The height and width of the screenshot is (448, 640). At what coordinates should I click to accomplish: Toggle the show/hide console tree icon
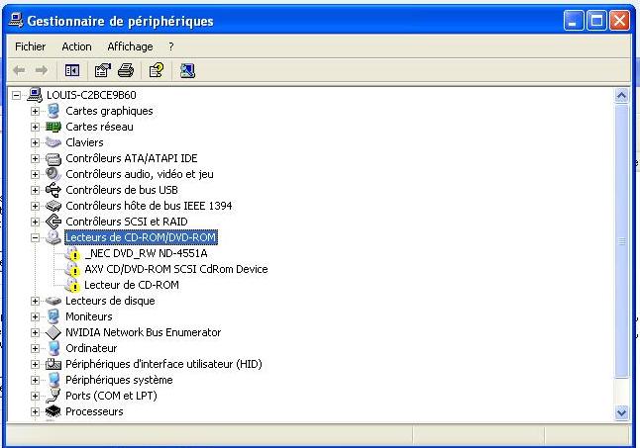coord(71,70)
